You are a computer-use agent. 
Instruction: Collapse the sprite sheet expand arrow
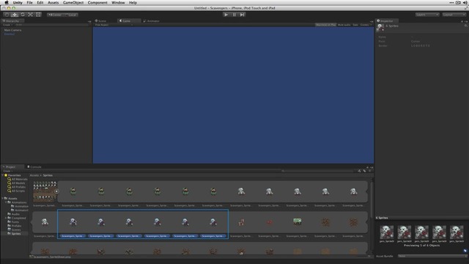coord(56,191)
